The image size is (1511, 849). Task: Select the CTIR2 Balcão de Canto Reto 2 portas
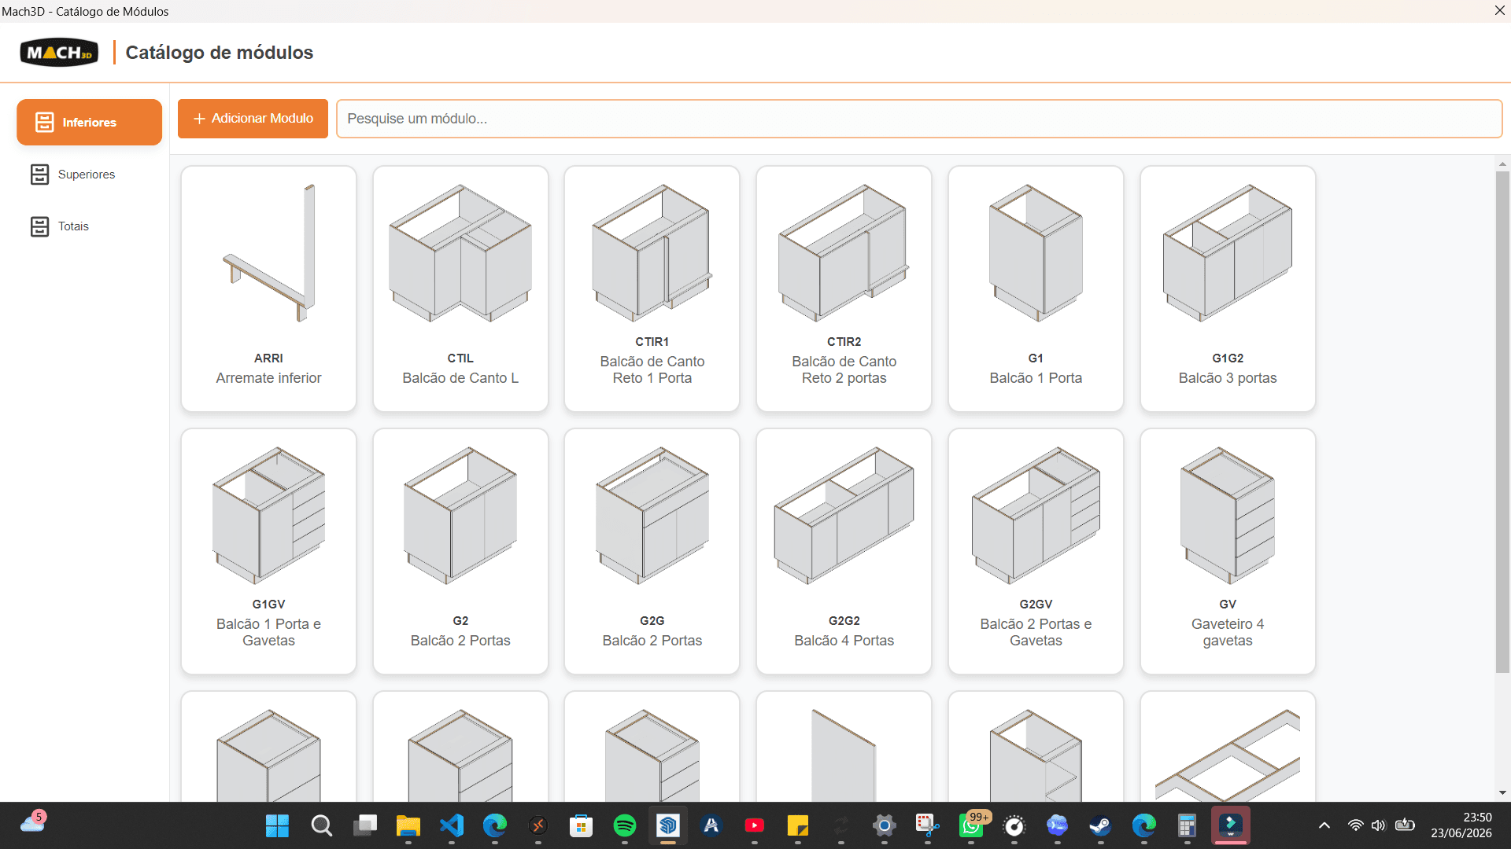(844, 289)
